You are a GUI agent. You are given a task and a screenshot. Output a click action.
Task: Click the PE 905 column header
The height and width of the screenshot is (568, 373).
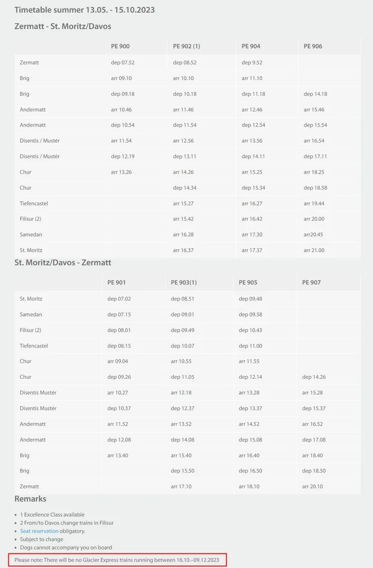248,282
